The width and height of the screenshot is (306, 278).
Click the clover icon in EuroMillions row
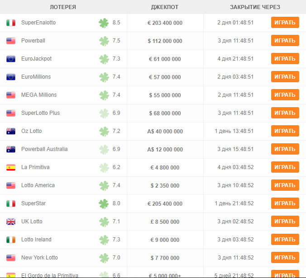[x=104, y=77]
